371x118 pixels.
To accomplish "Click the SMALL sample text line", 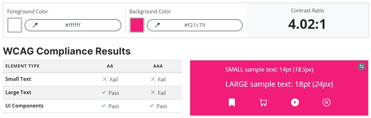I will [x=270, y=70].
